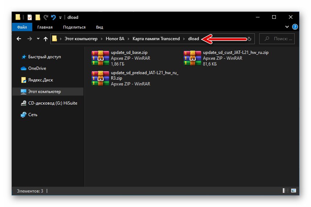This screenshot has width=311, height=207.
Task: Click the Сеть network icon
Action: pos(24,115)
